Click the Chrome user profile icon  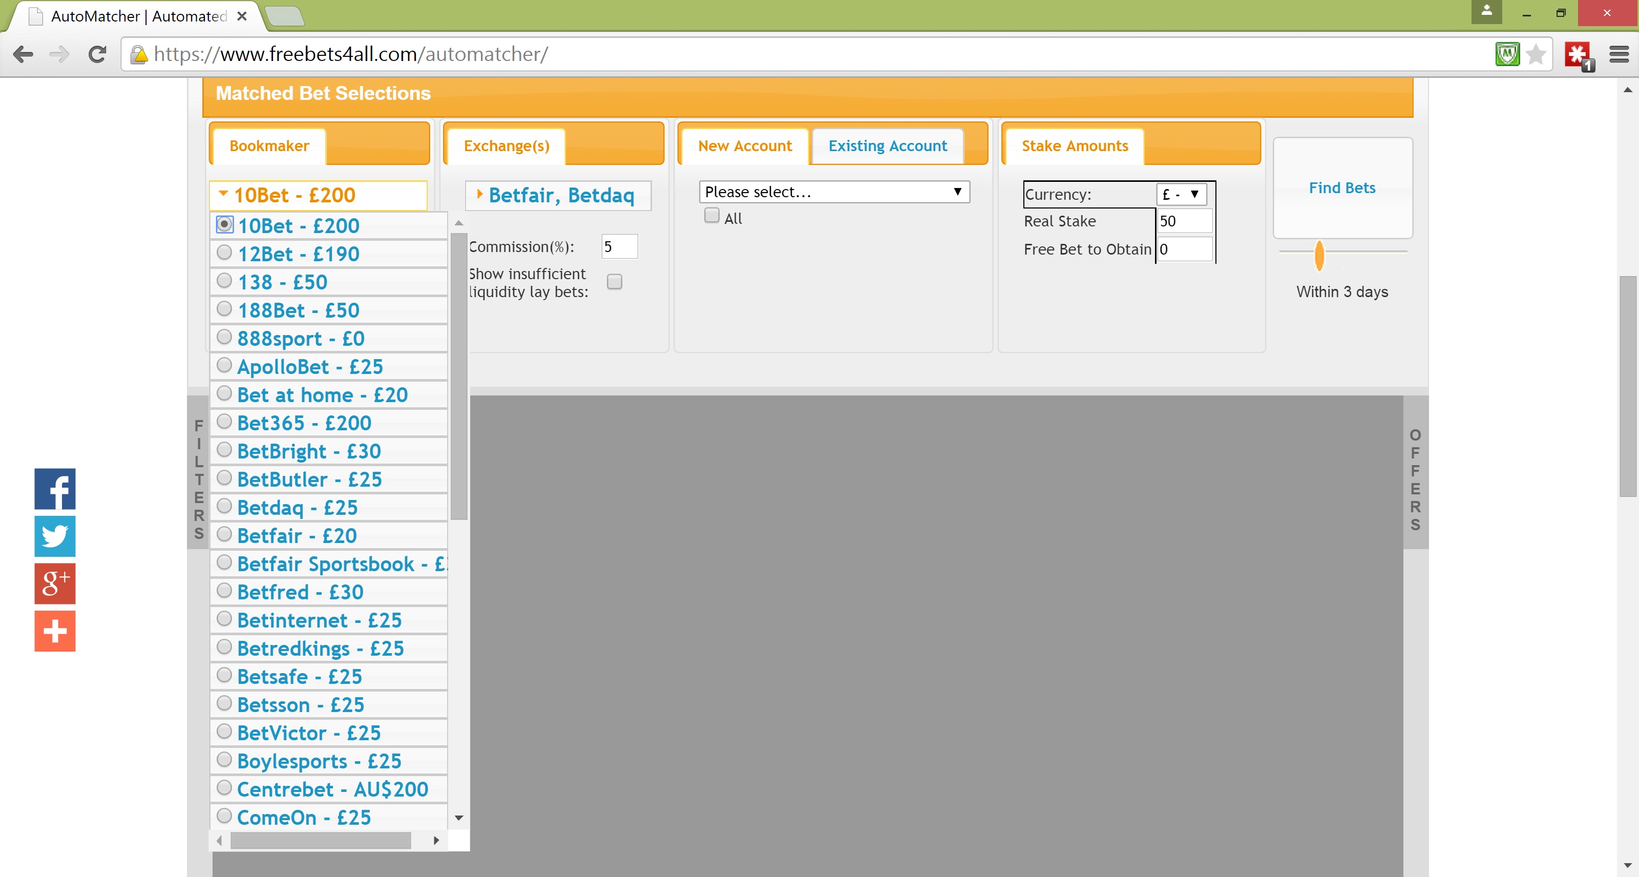pos(1486,11)
